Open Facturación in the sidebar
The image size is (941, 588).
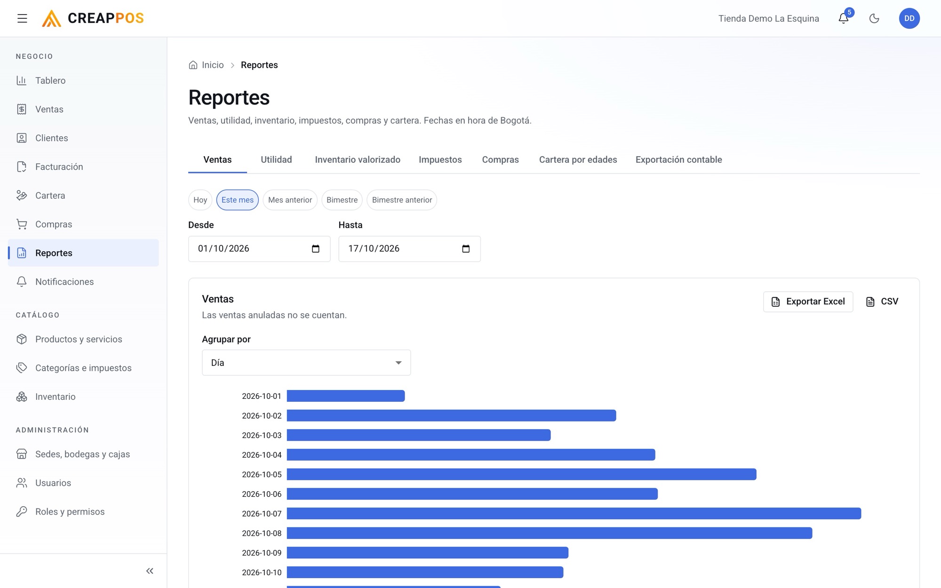83,167
